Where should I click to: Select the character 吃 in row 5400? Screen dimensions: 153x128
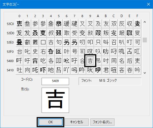point(43,61)
